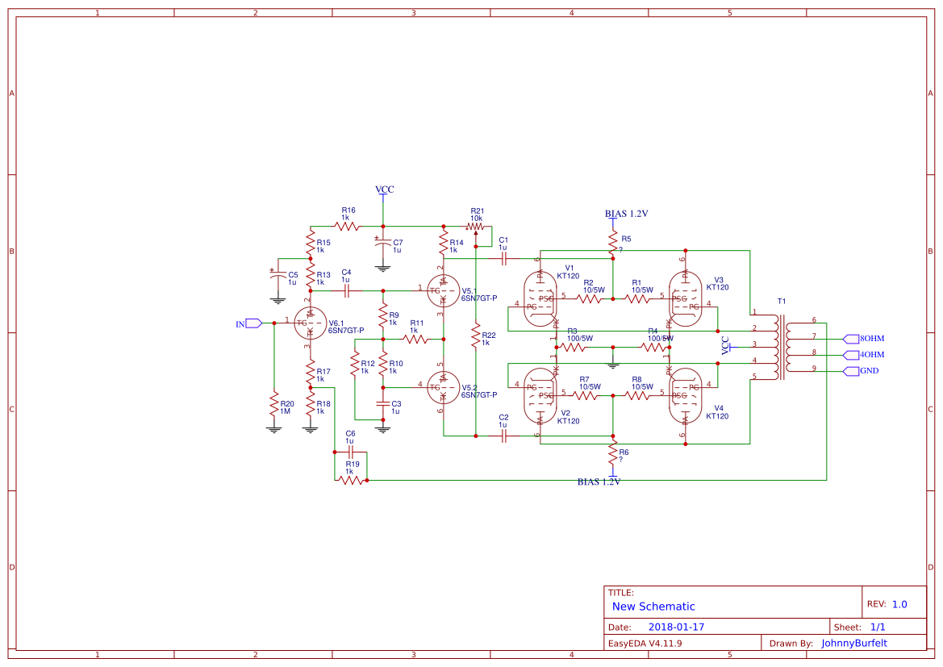Image resolution: width=943 pixels, height=667 pixels.
Task: Select the R20 1M resistor symbol
Action: coord(273,404)
